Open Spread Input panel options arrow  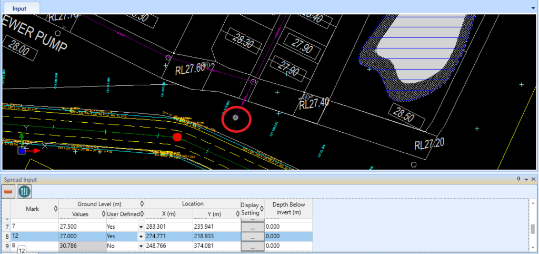(526, 179)
